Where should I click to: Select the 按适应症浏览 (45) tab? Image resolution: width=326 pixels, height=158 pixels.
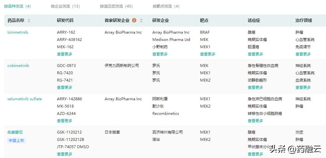coord(116,6)
